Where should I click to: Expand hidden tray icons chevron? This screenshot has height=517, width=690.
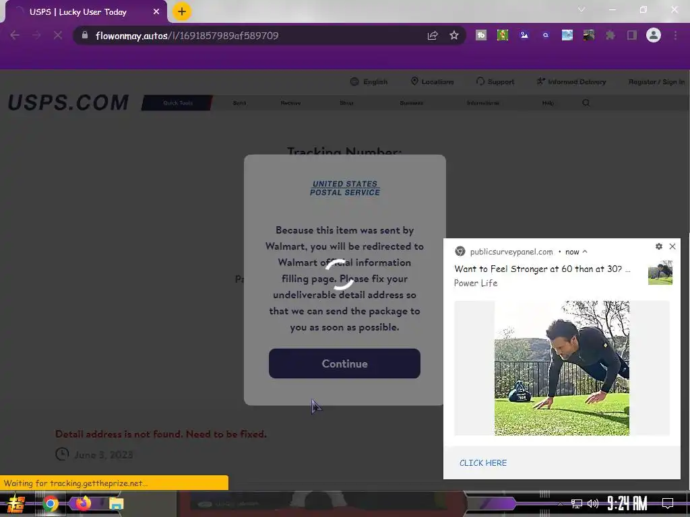pyautogui.click(x=560, y=504)
